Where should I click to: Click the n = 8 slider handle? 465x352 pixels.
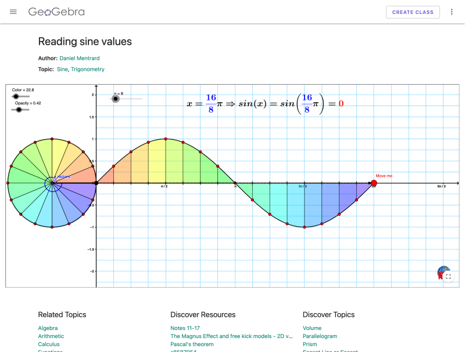point(115,99)
